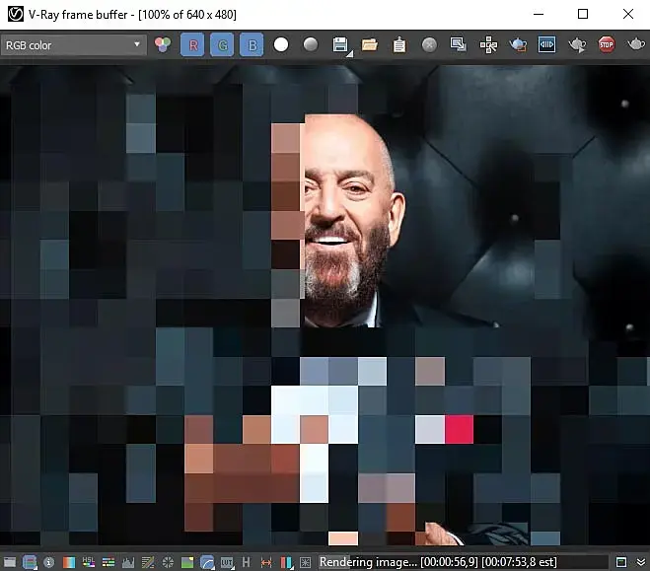Load image using the folder icon

[x=370, y=44]
